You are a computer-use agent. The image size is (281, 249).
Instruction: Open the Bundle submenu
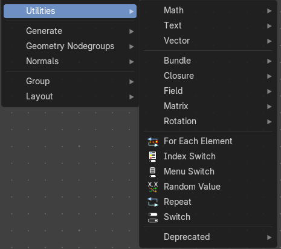[208, 61]
